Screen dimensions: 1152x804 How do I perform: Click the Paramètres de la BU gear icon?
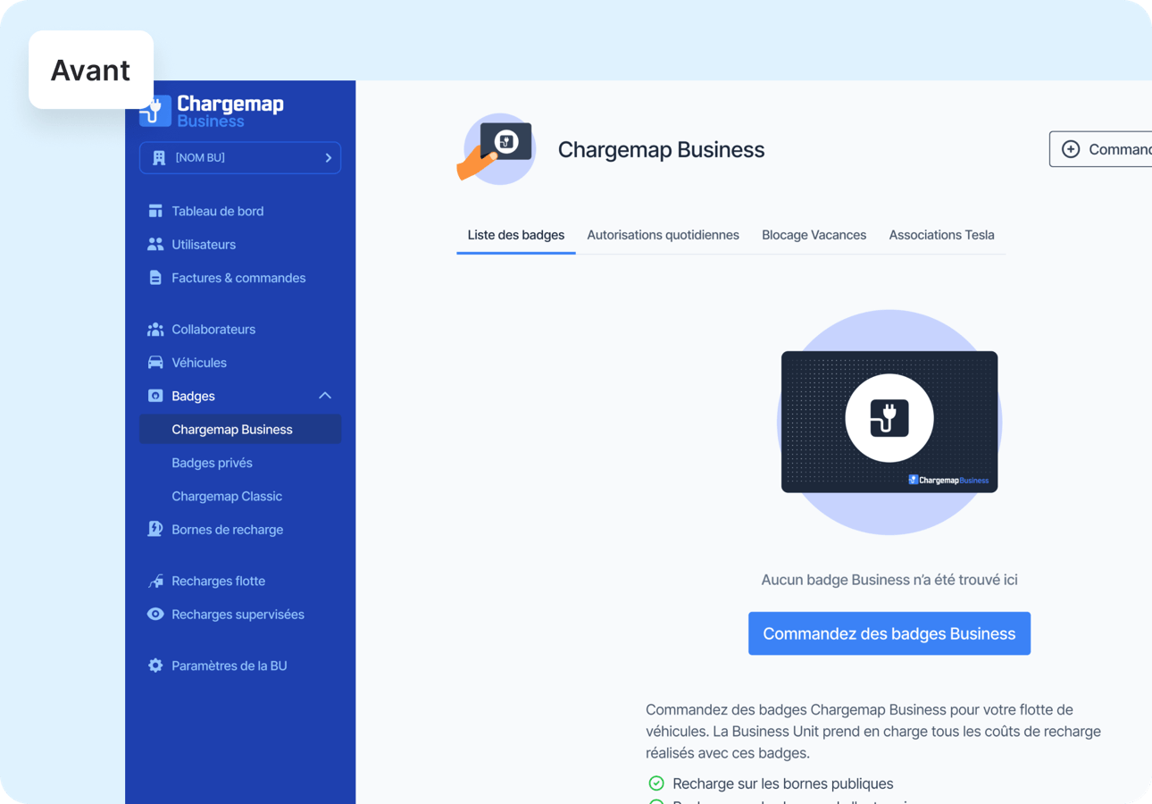(155, 666)
